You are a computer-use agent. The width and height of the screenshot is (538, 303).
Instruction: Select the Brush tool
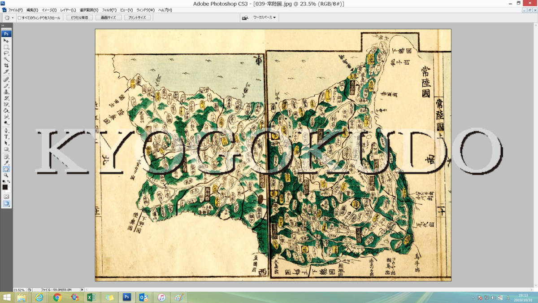click(6, 85)
